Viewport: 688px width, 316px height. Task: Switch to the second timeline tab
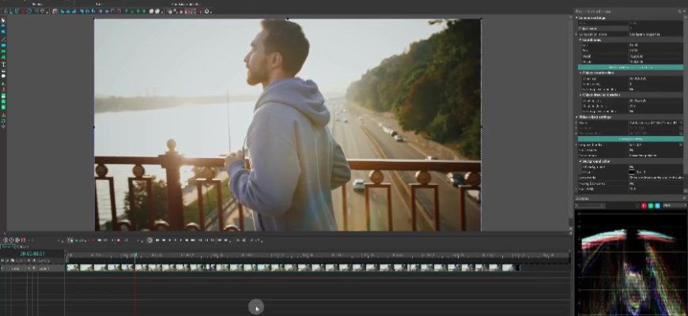click(x=22, y=246)
